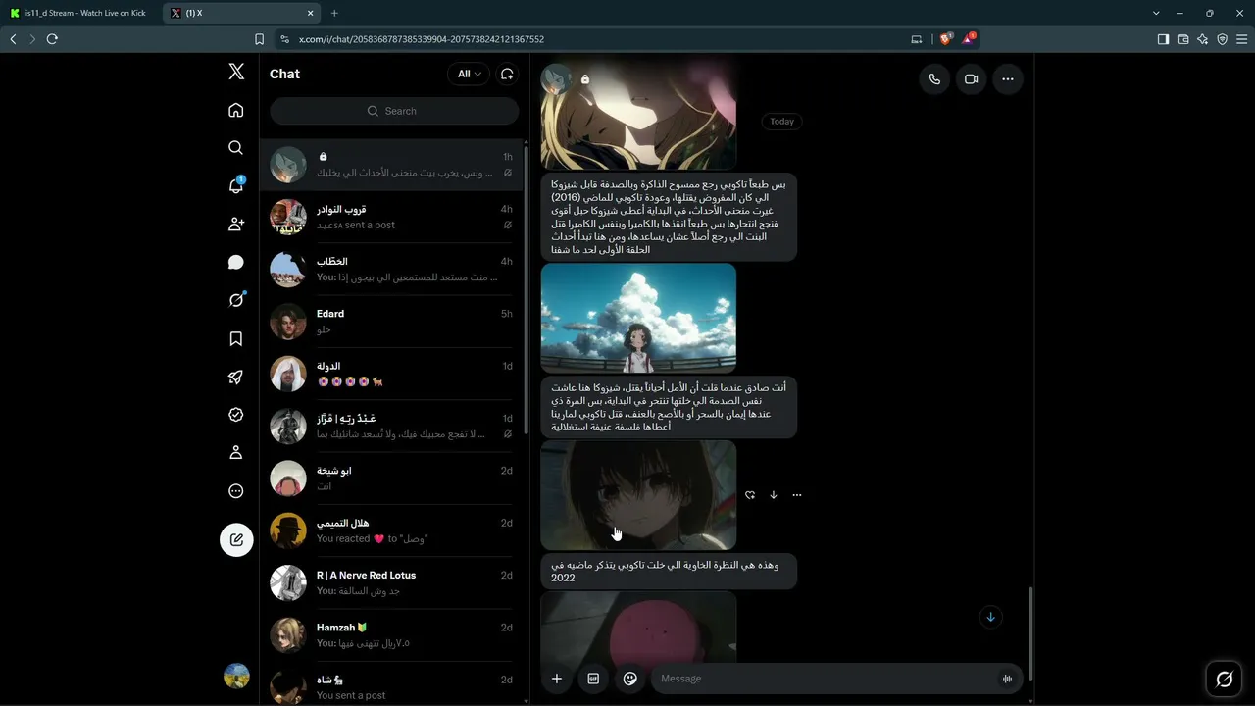Compose a new post with the feather button
This screenshot has width=1255, height=706.
236,539
